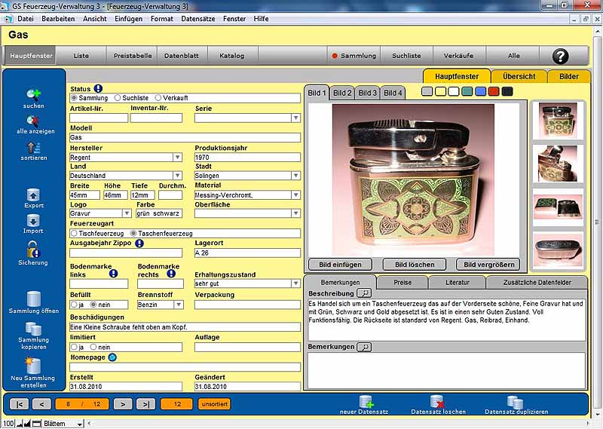Select the Suchliste status radio button

pos(117,98)
